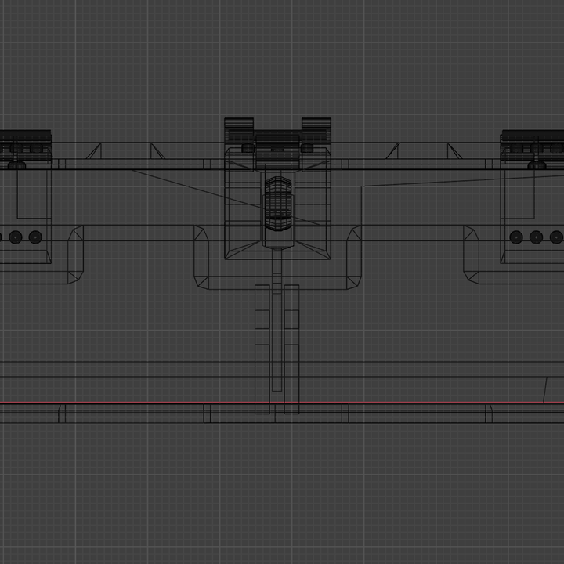Image resolution: width=564 pixels, height=564 pixels.
Task: Select rounded bracket immediately right of center housing
Action: (354, 257)
